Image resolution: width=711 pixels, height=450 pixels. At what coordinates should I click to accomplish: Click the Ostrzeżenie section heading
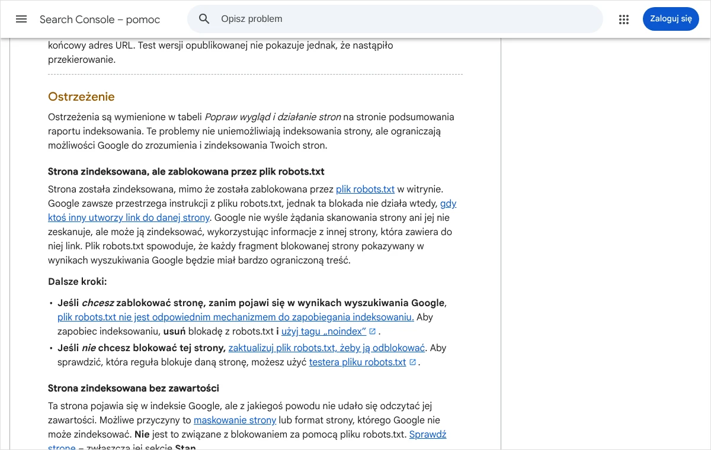[x=81, y=97]
